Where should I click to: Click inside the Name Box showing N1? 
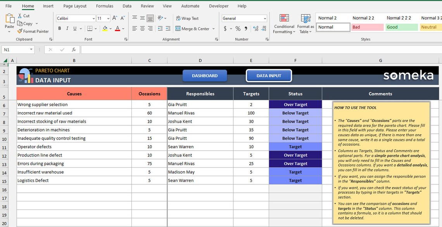coord(15,50)
